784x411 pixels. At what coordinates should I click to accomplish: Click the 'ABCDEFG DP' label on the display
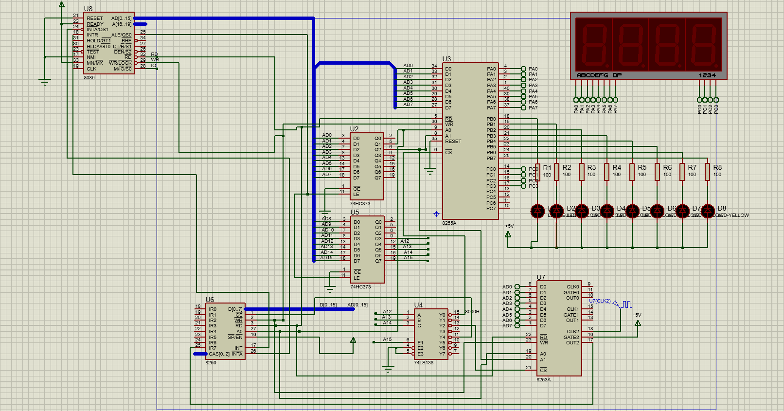(599, 75)
